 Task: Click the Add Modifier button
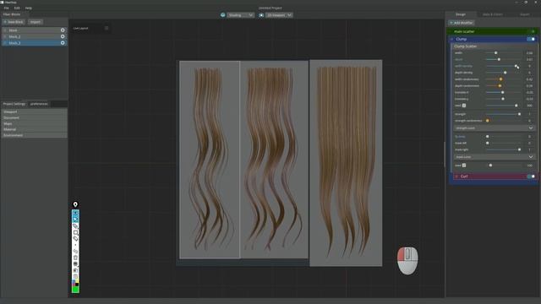462,23
